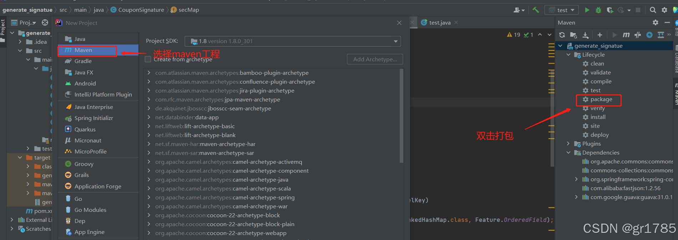Click the 19 warnings indicator

pos(513,35)
